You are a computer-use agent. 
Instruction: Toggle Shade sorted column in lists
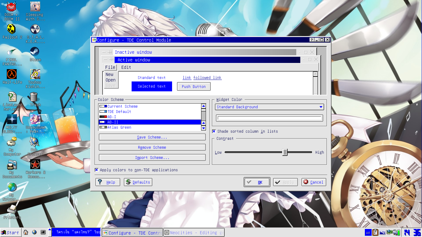[214, 131]
